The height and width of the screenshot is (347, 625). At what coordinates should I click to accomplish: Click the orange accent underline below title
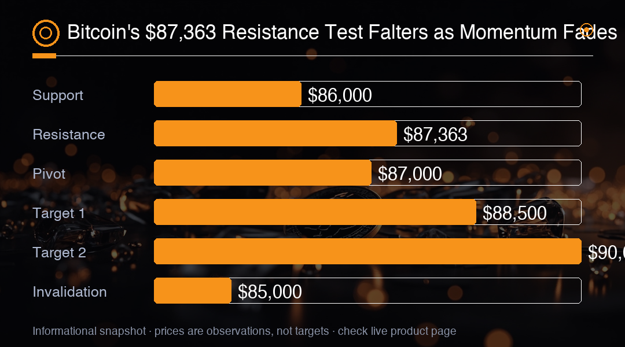pos(44,56)
